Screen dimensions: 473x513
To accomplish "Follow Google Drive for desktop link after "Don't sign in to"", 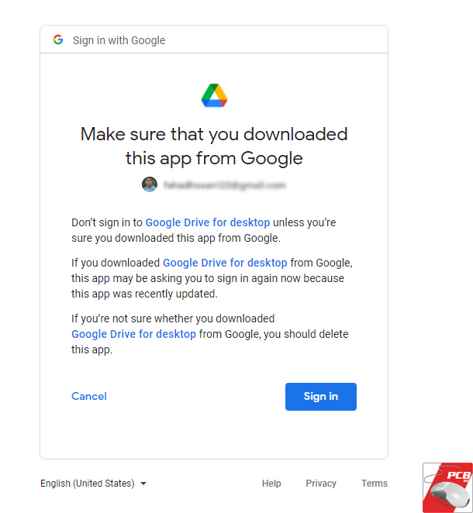I will tap(208, 222).
